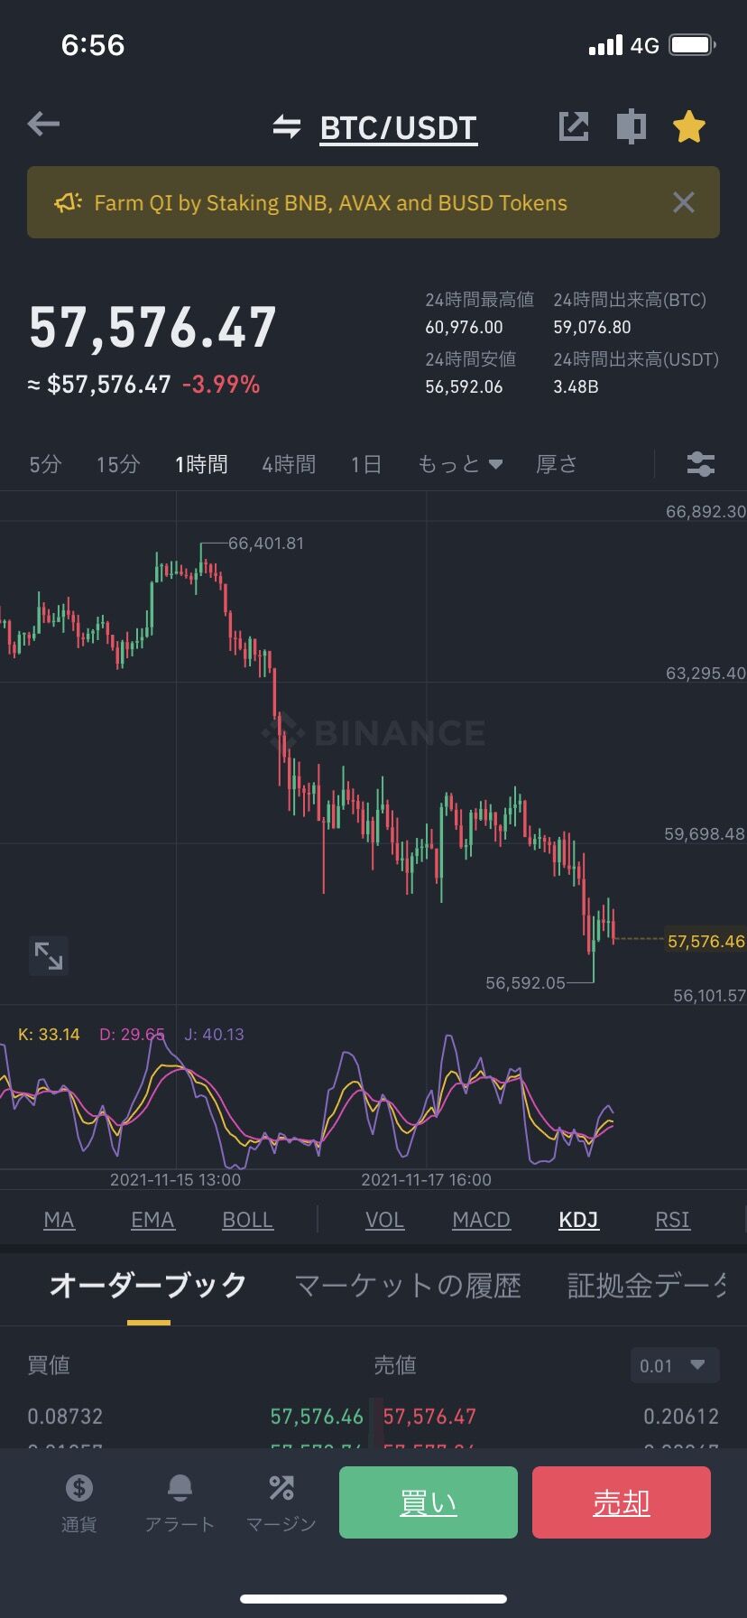Switch to the 4時間 timeframe tab
This screenshot has height=1618, width=747.
289,464
